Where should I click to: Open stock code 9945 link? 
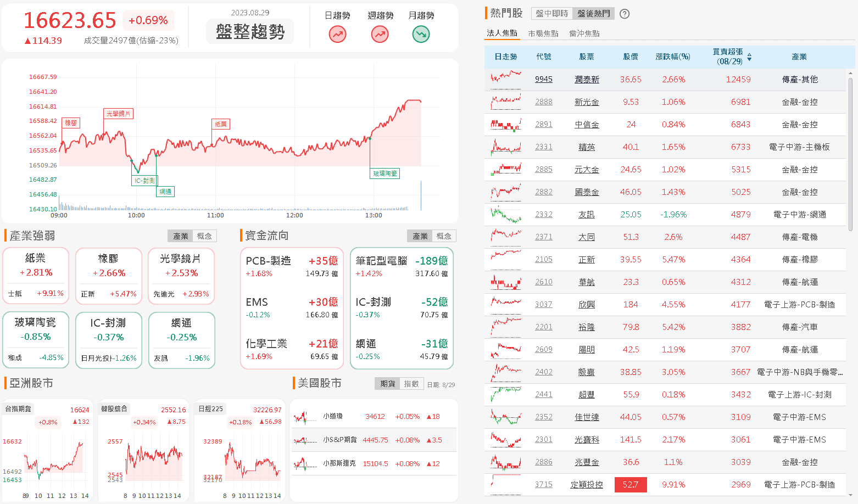point(544,80)
